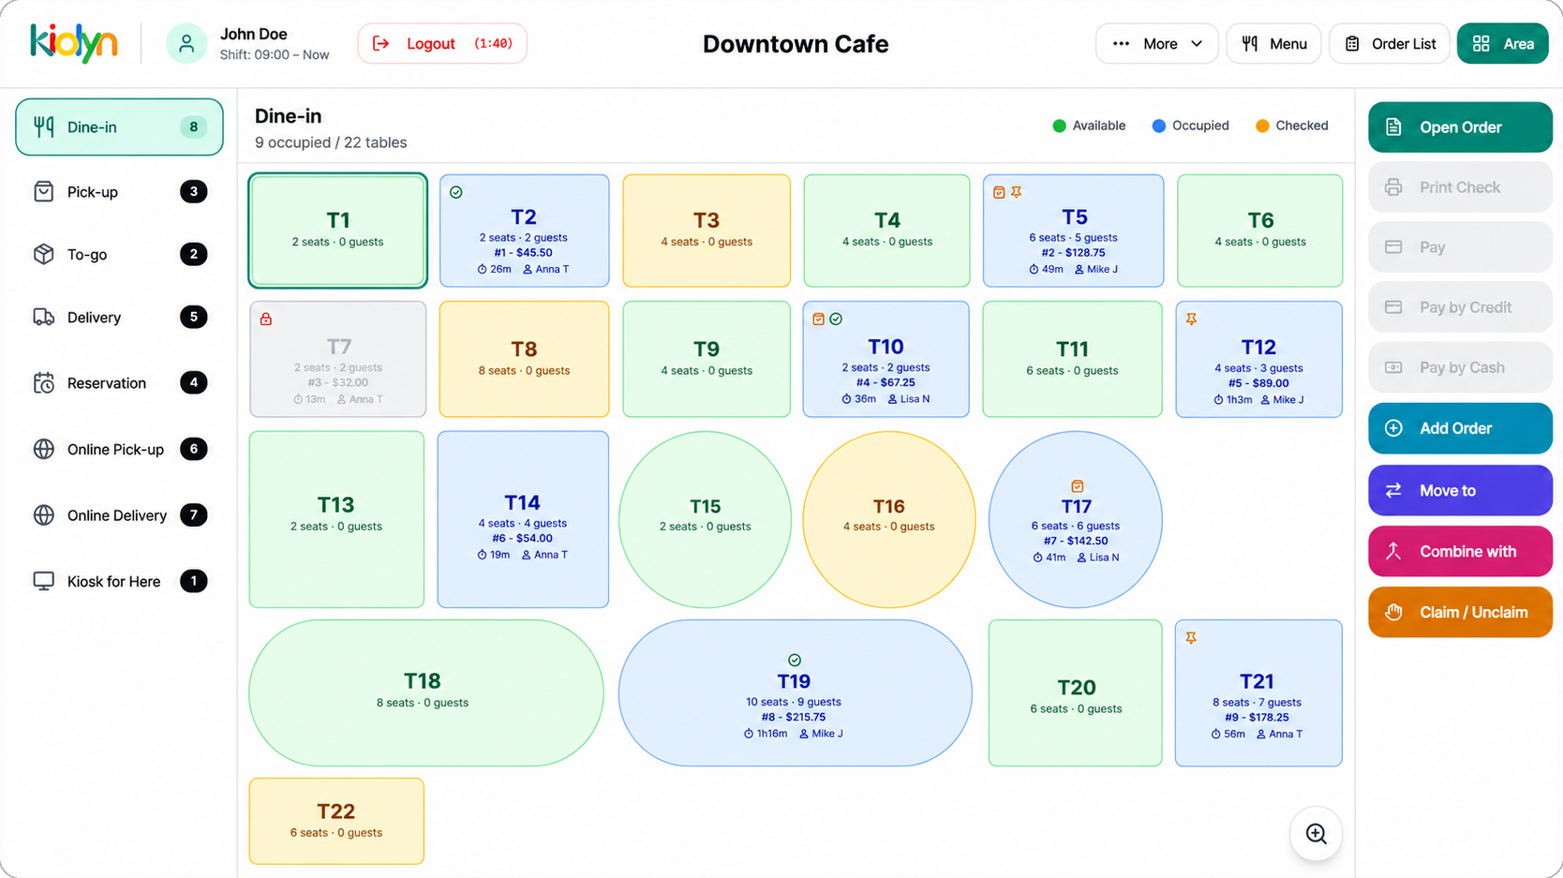Select checked table T3
The height and width of the screenshot is (878, 1563).
pos(707,231)
